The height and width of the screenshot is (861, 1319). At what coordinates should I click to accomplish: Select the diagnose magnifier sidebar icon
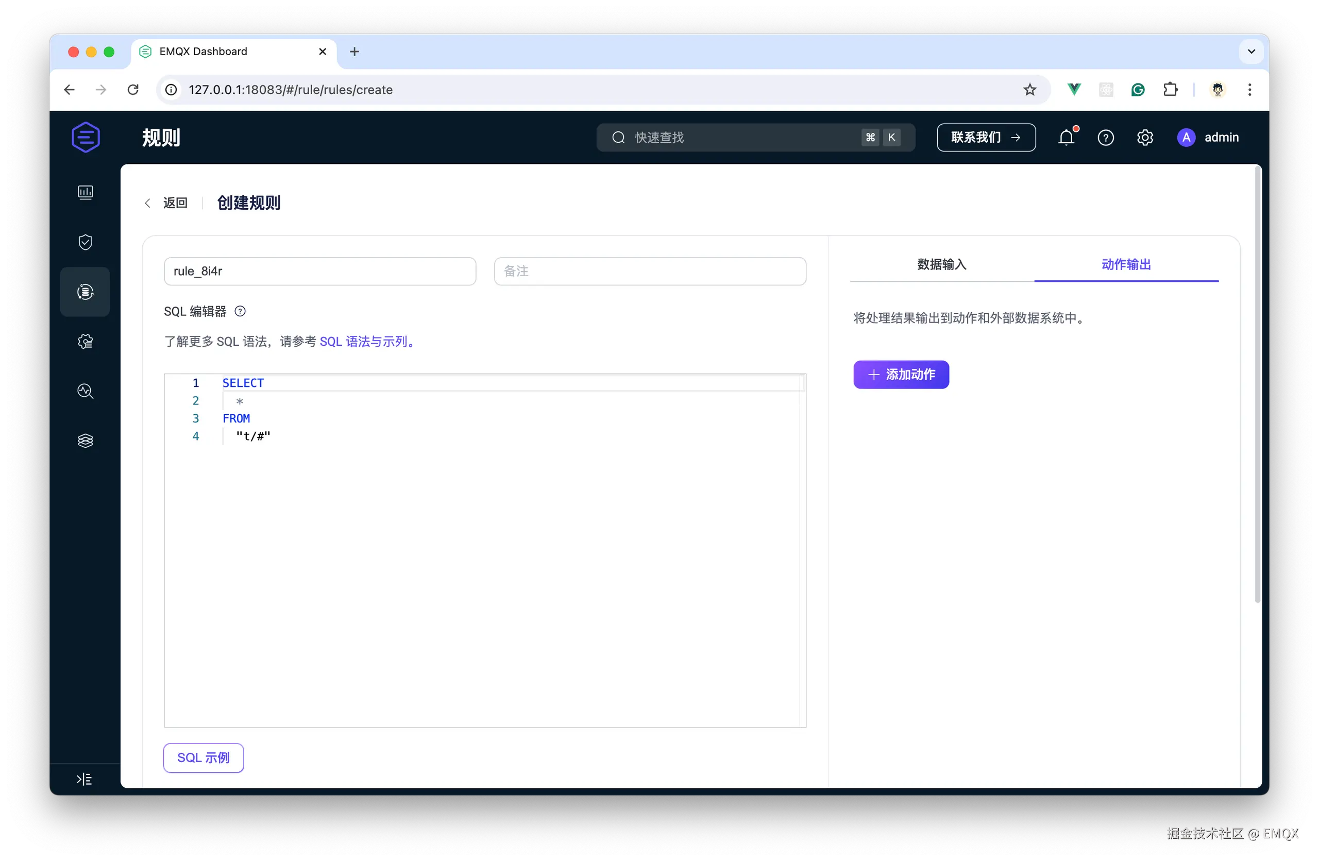[86, 391]
